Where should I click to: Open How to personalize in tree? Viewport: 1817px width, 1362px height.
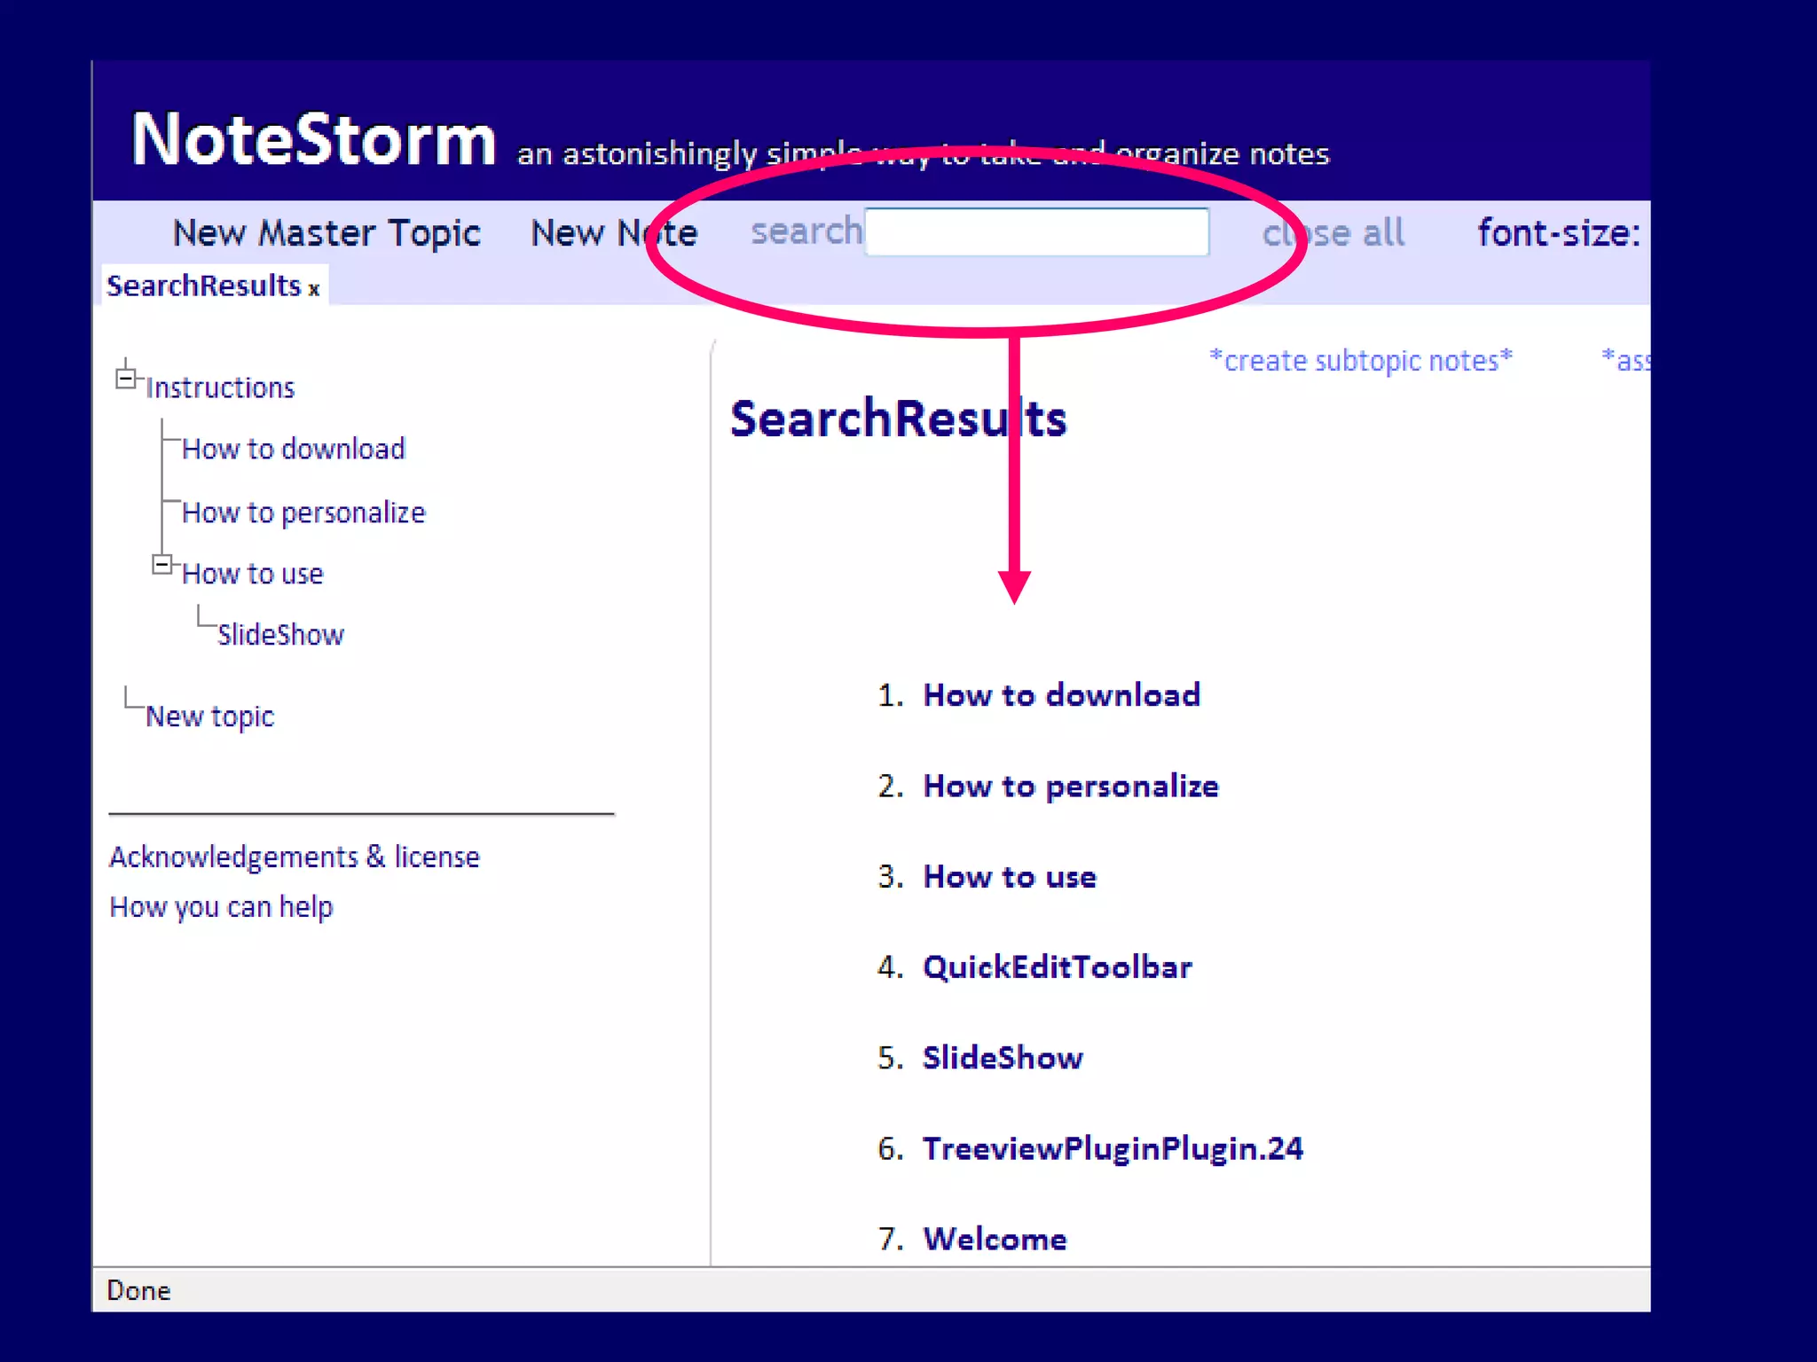pyautogui.click(x=303, y=513)
